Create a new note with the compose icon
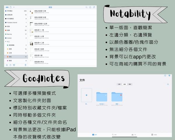 point(94,7)
